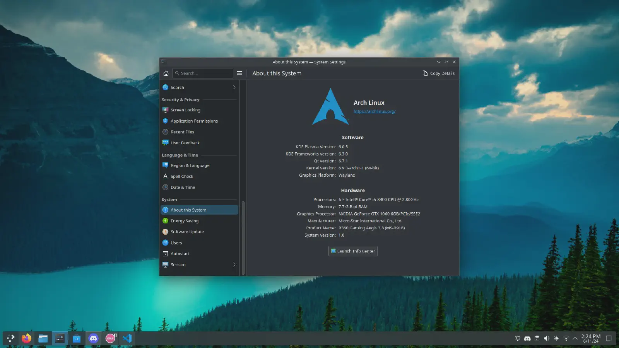Click Product Name value B360 Gaming Aegis
Screen dimensions: 619x348
(371, 228)
